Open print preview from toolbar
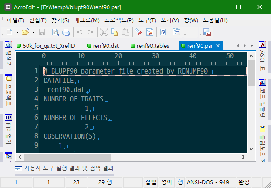 click(x=55, y=32)
